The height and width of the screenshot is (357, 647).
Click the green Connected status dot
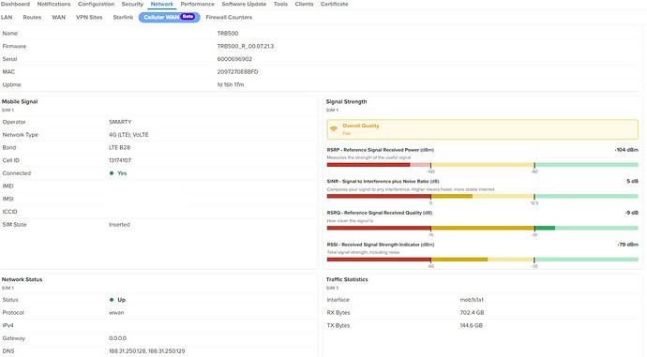point(112,173)
